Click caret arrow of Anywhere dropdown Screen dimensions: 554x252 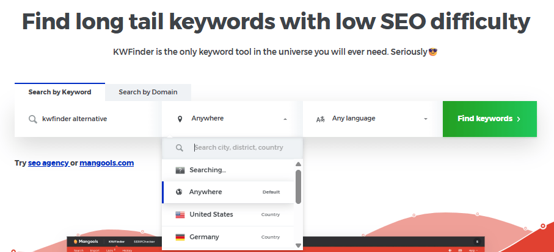285,119
